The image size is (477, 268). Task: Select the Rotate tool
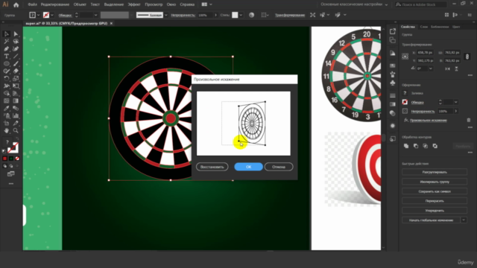click(x=7, y=78)
